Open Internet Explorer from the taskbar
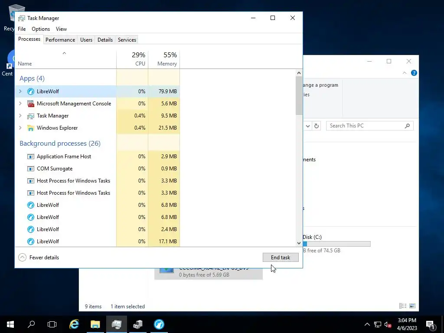The width and height of the screenshot is (444, 333). [74, 324]
